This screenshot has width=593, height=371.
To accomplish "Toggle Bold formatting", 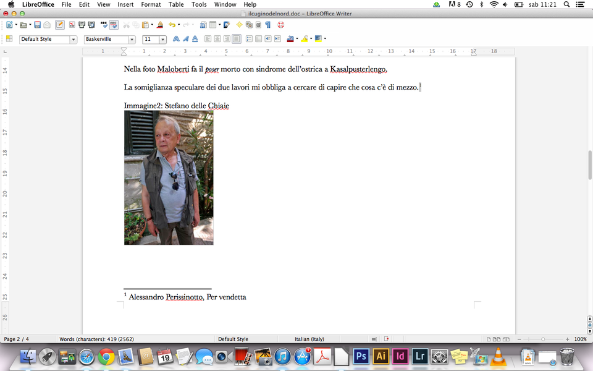I will (176, 39).
